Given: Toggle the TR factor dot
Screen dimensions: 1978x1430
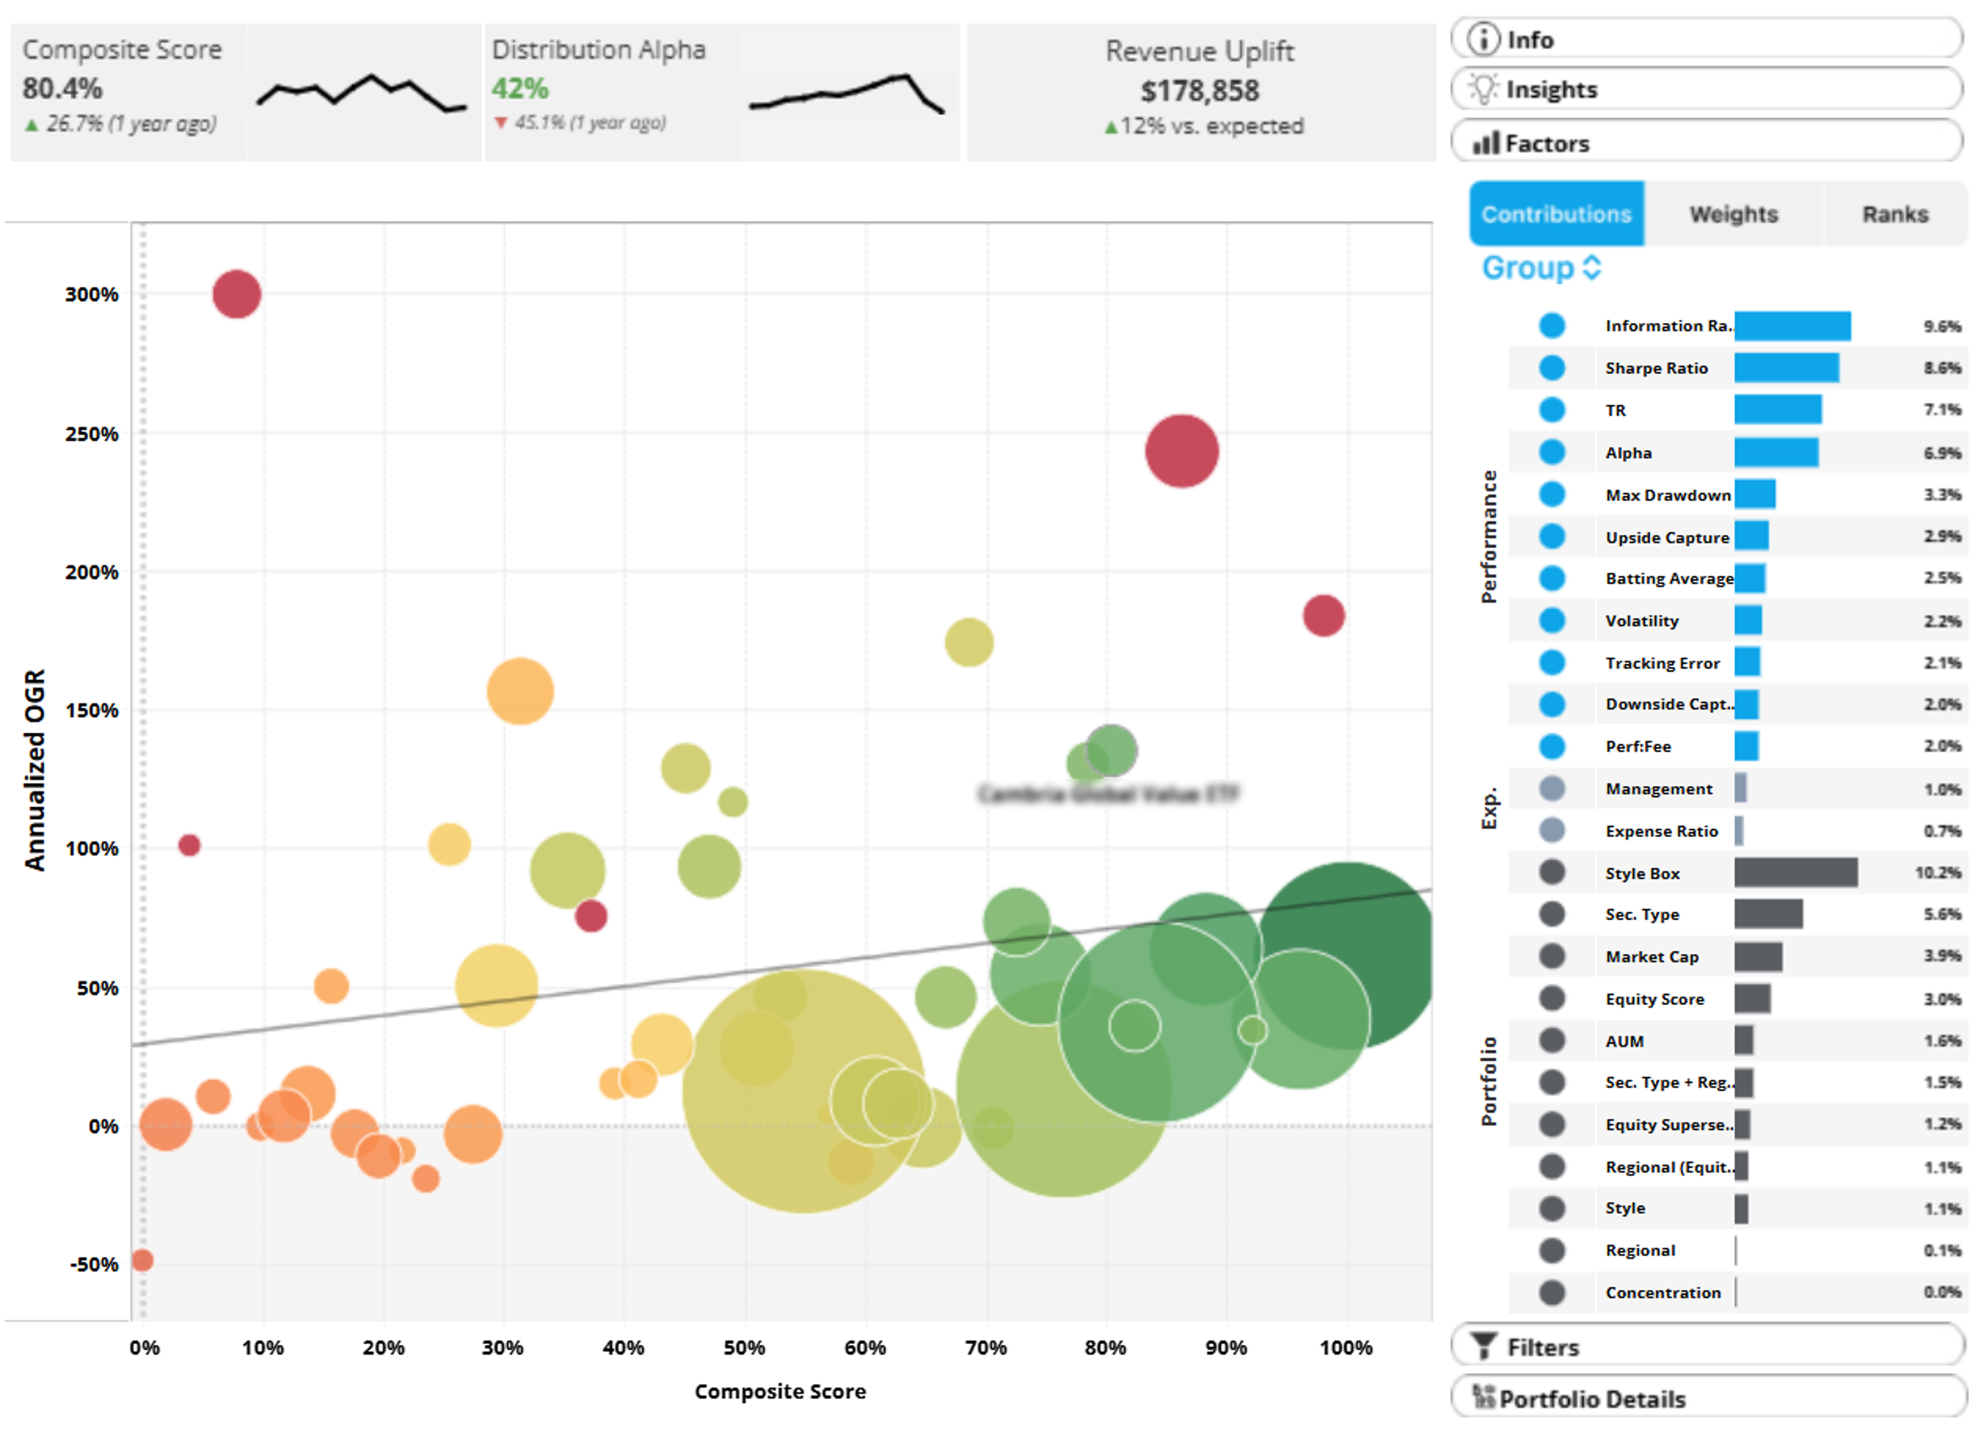Looking at the screenshot, I should tap(1552, 409).
